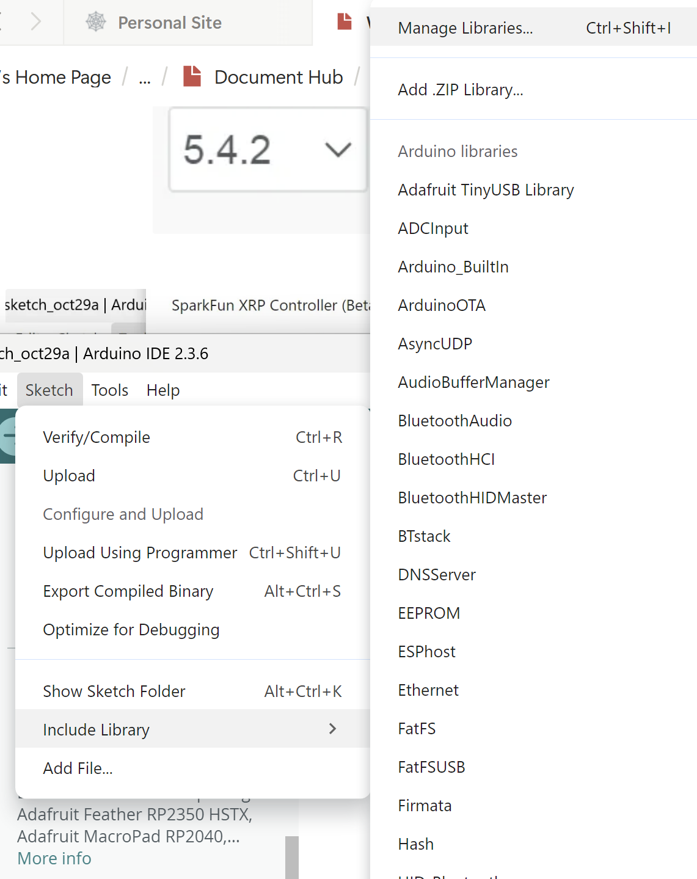Click the red document icon beside Document Hub
This screenshot has height=879, width=697.
(x=192, y=76)
